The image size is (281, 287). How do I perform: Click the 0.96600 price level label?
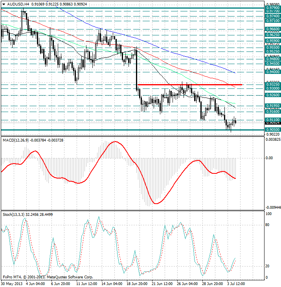pyautogui.click(x=273, y=29)
